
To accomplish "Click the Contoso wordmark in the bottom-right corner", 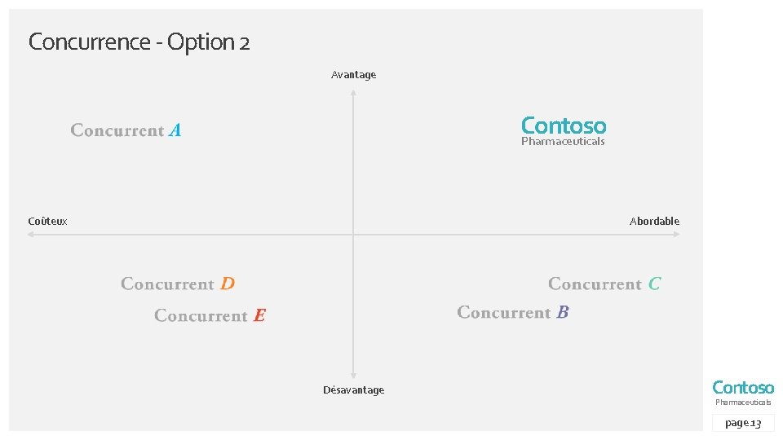I will pyautogui.click(x=743, y=387).
